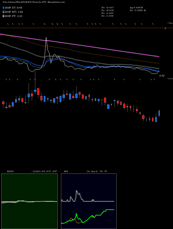173x229 pixels.
Task: Select the DOW PT: 1.55 legend label
Action: 13,16
